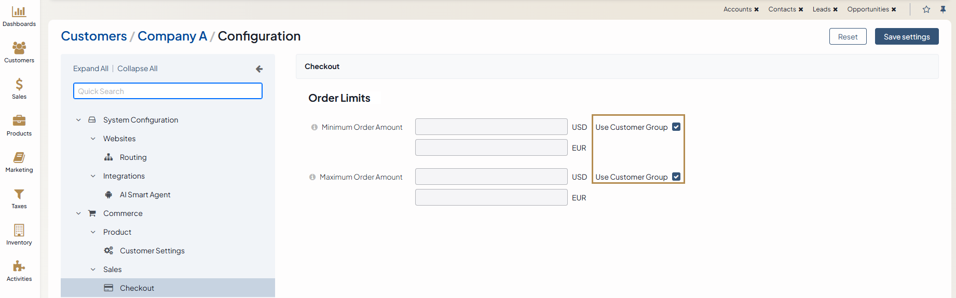
Task: Click the Expand All link
Action: click(91, 69)
